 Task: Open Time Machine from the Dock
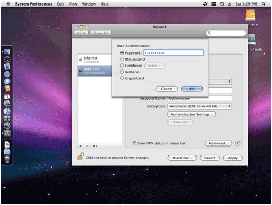[x=7, y=126]
